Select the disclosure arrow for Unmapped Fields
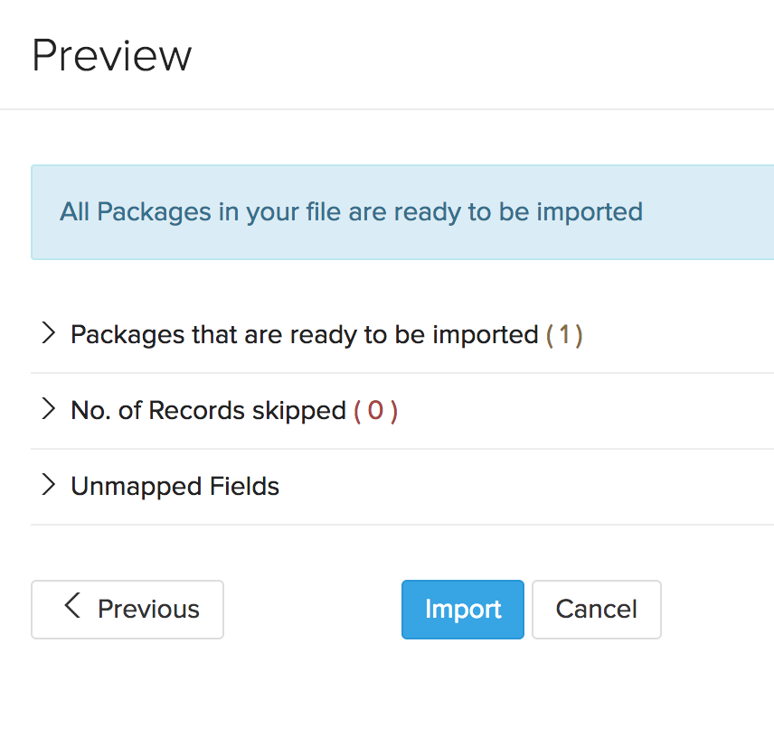774x746 pixels. tap(50, 485)
